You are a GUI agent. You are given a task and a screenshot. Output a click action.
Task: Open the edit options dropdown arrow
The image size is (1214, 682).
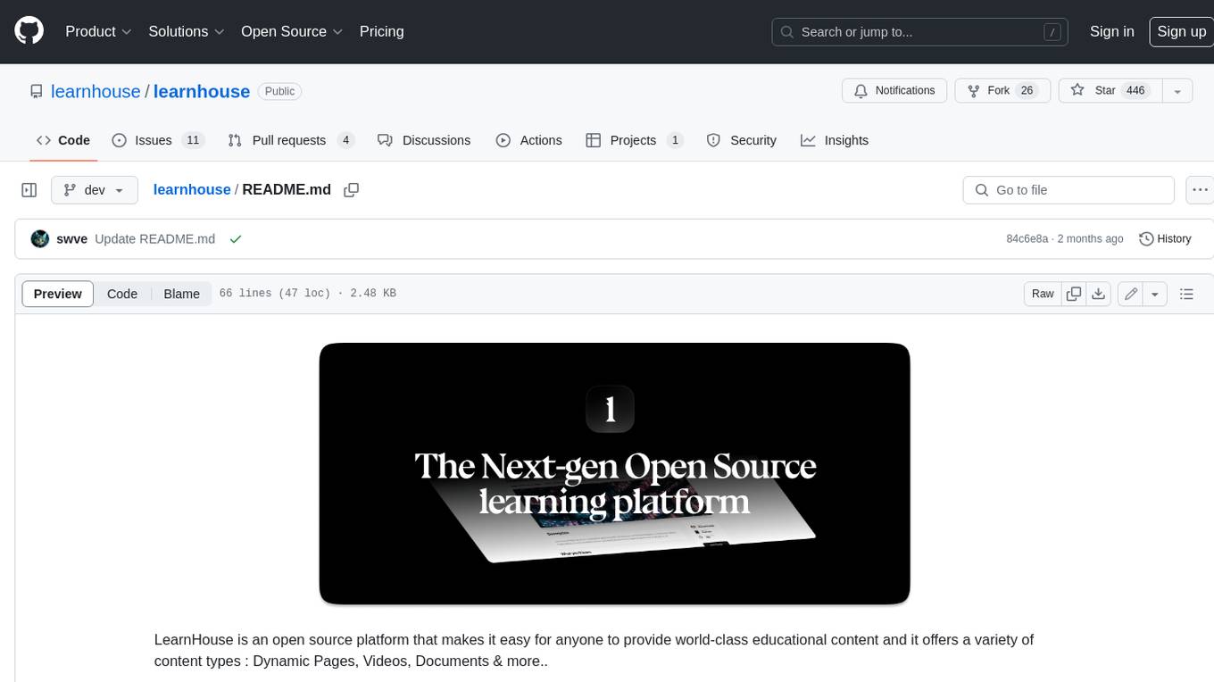point(1155,294)
